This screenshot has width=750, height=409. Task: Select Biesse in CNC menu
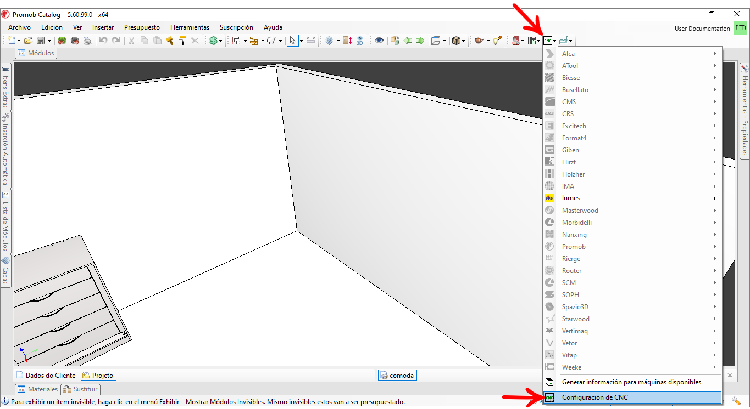pos(632,78)
